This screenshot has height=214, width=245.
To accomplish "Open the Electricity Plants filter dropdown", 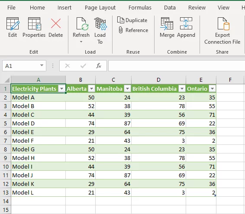I will pos(62,89).
